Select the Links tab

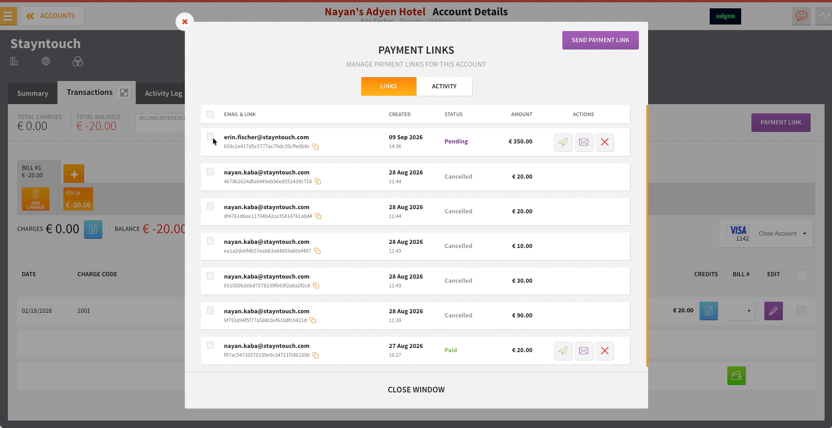389,87
